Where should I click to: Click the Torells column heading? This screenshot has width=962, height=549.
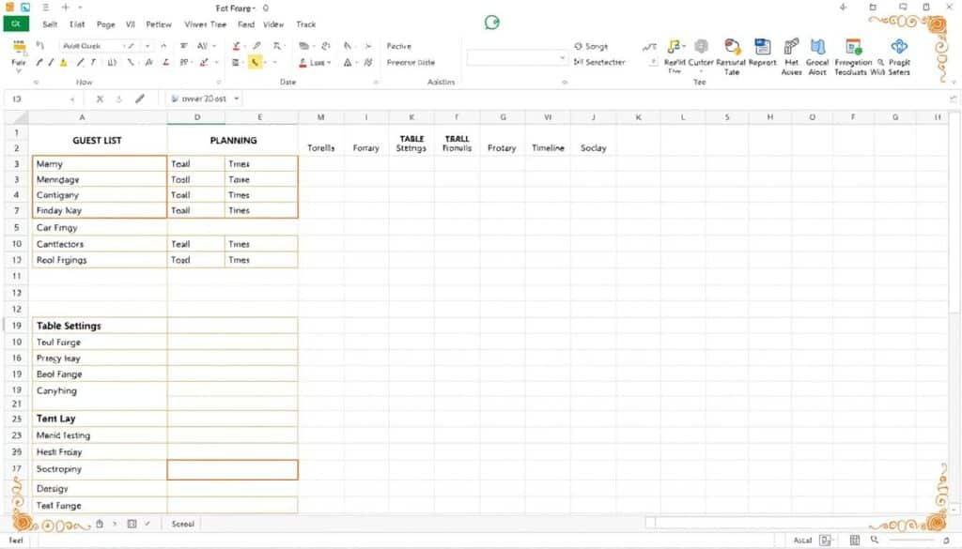click(x=321, y=147)
